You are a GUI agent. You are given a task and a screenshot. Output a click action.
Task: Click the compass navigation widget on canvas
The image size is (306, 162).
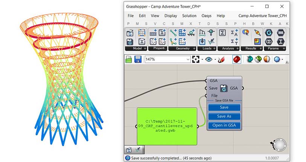pos(279,145)
